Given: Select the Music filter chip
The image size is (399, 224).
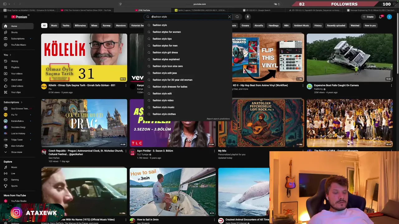Looking at the screenshot, I should 54,26.
